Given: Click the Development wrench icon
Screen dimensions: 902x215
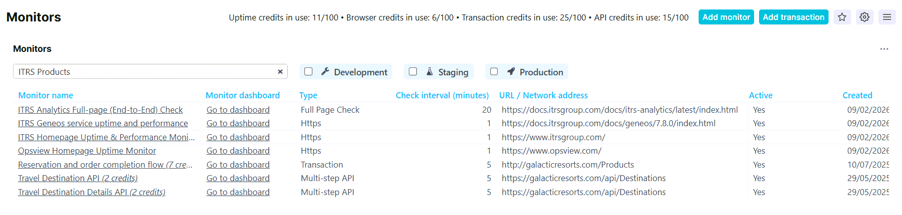Looking at the screenshot, I should [325, 72].
